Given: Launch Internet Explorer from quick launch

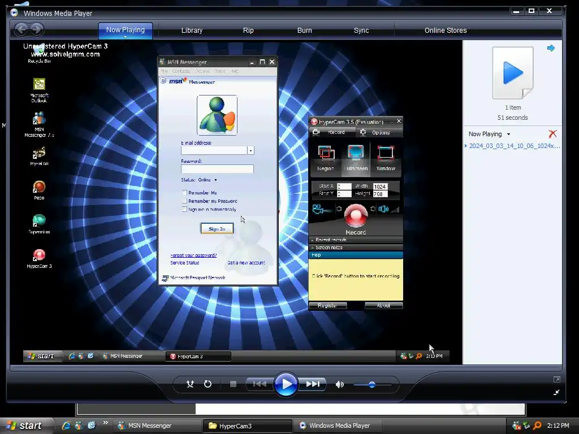Looking at the screenshot, I should point(66,426).
